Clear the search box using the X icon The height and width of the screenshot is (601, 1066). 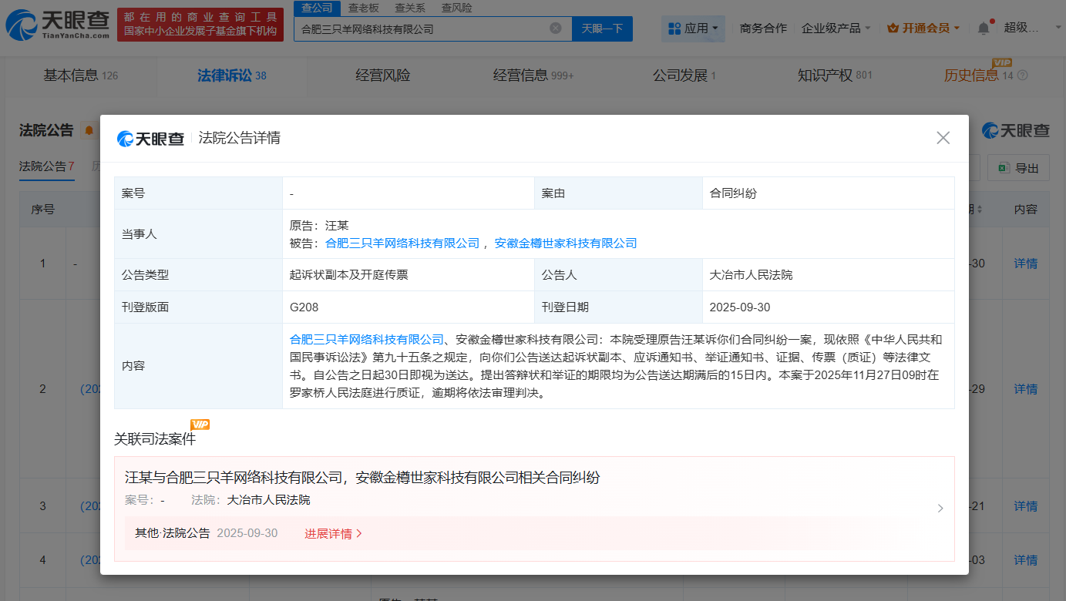tap(554, 27)
